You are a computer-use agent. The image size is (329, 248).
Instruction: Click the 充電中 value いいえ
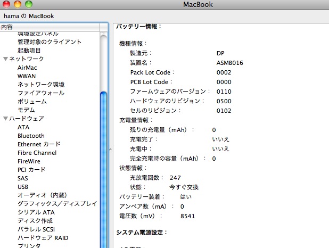click(220, 149)
